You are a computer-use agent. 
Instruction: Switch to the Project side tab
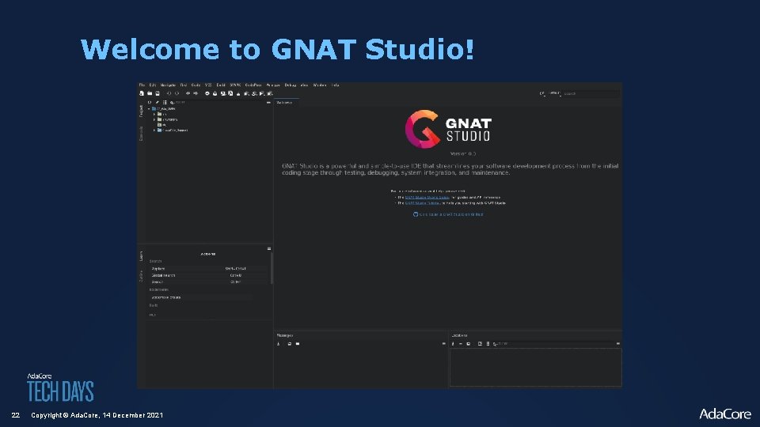(x=141, y=111)
